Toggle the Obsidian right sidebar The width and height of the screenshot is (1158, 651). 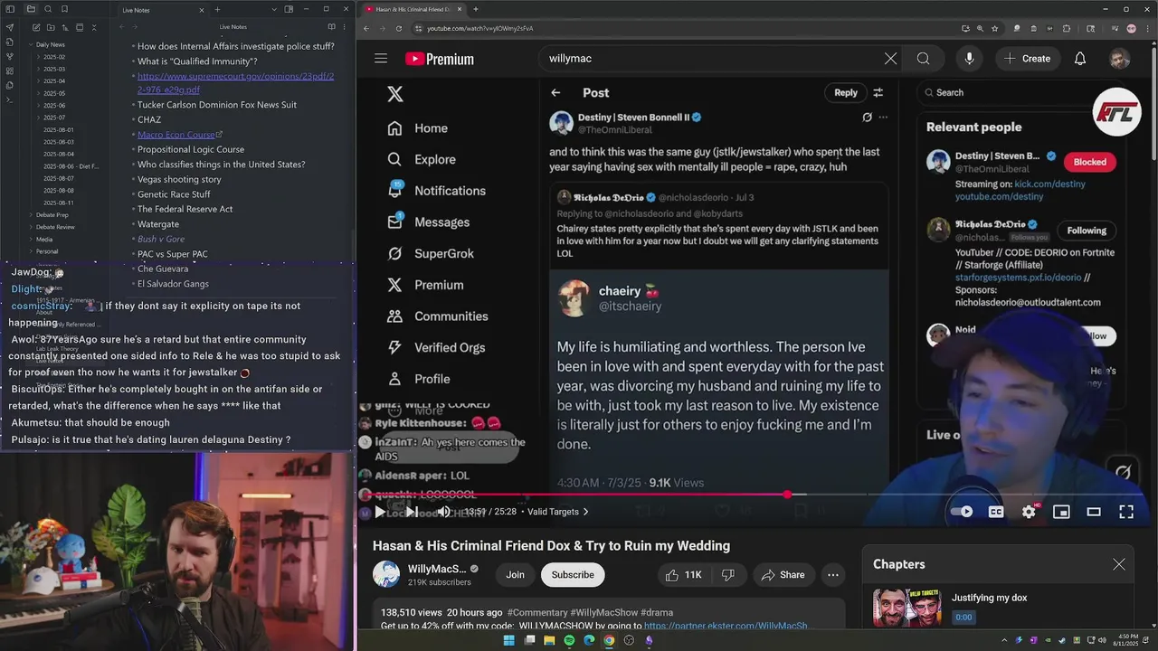(289, 9)
